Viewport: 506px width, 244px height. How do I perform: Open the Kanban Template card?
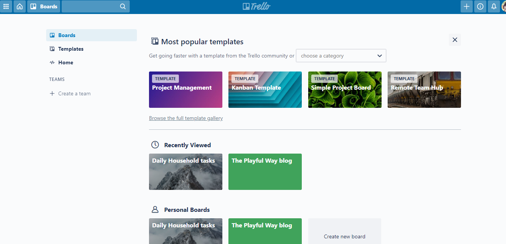coord(265,90)
